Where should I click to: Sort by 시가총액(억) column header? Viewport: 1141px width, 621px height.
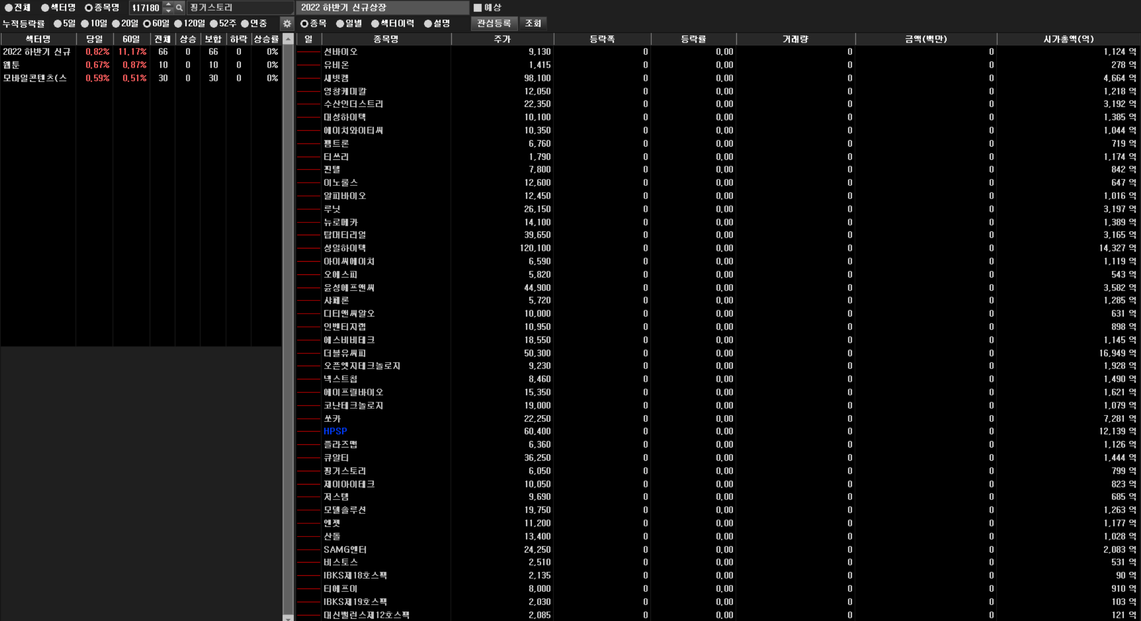(1068, 39)
